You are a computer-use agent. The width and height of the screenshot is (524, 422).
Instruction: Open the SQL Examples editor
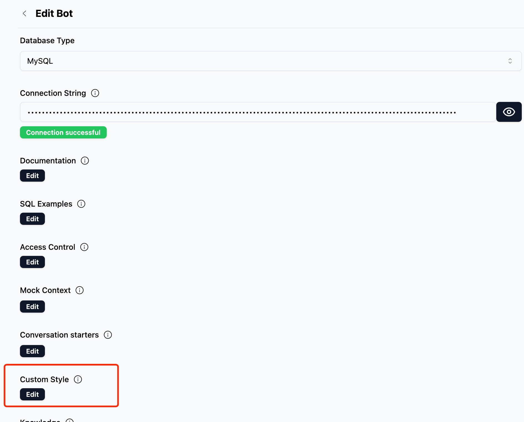pyautogui.click(x=32, y=218)
